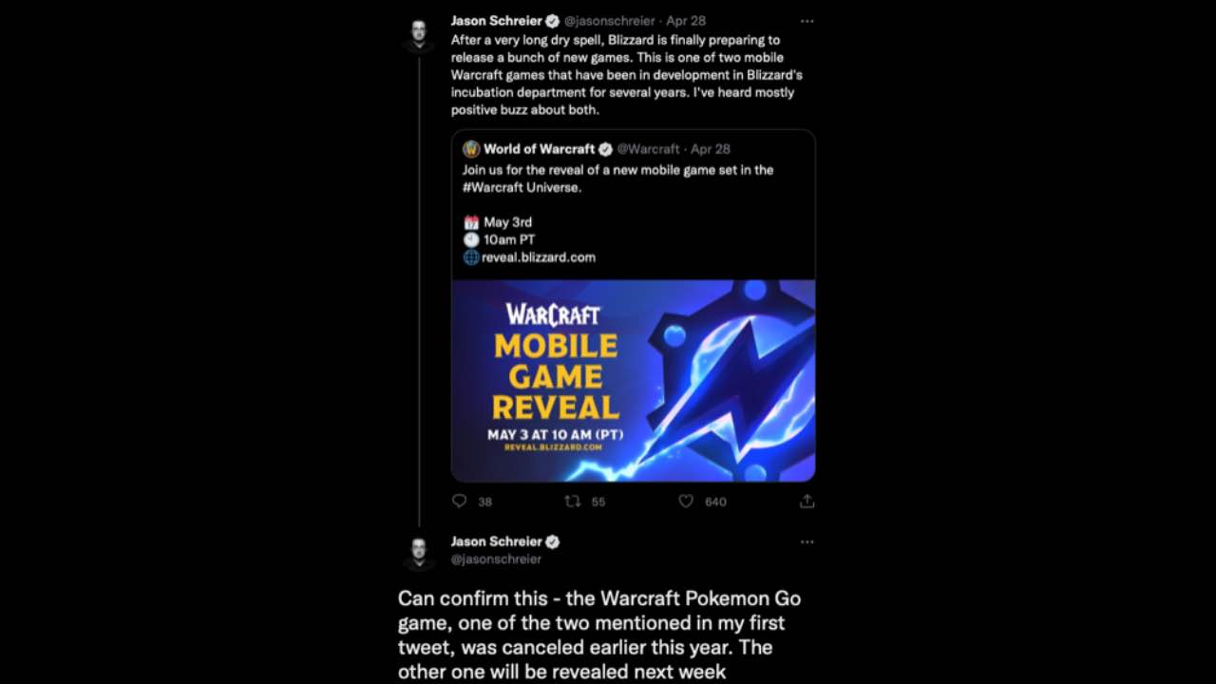Click the share icon below the tweet
1216x684 pixels.
(807, 501)
